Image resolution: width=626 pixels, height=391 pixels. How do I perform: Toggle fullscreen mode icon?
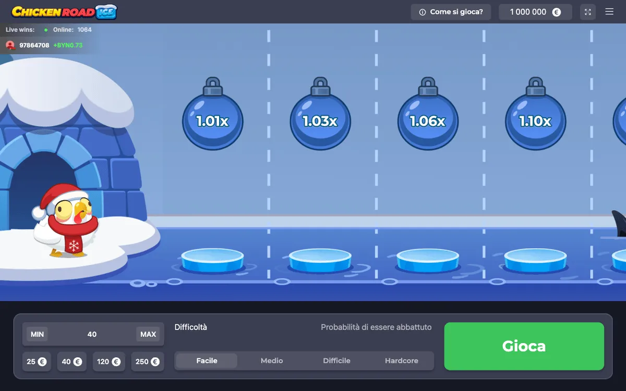pyautogui.click(x=588, y=12)
